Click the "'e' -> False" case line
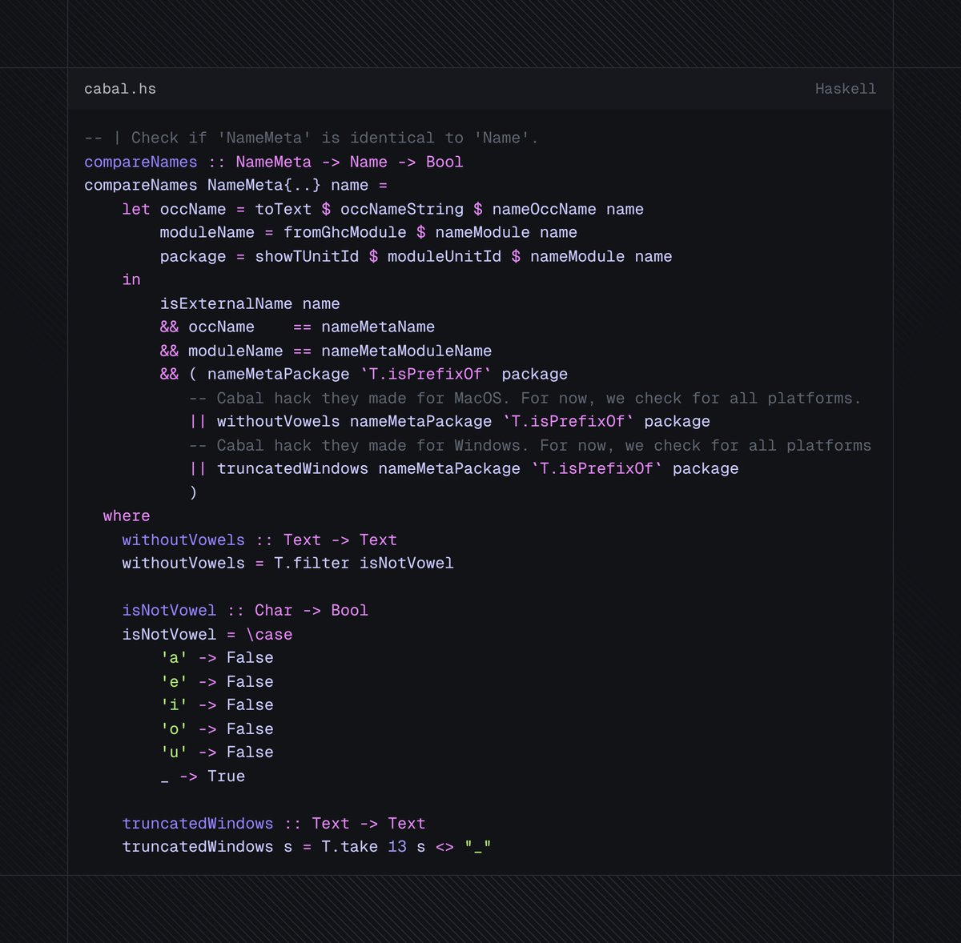 (x=217, y=681)
